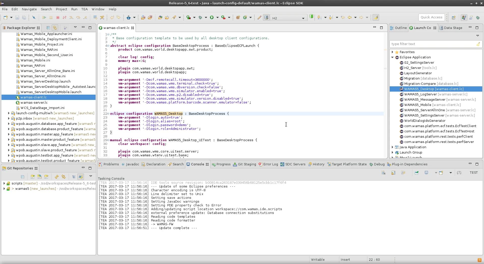Screen dimensions: 484x264
Task: Click the Quick Access search field
Action: pyautogui.click(x=431, y=17)
